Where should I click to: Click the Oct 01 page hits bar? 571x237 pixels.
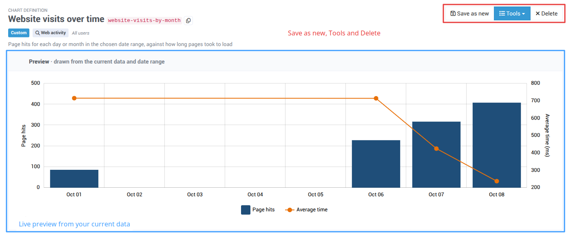[74, 178]
